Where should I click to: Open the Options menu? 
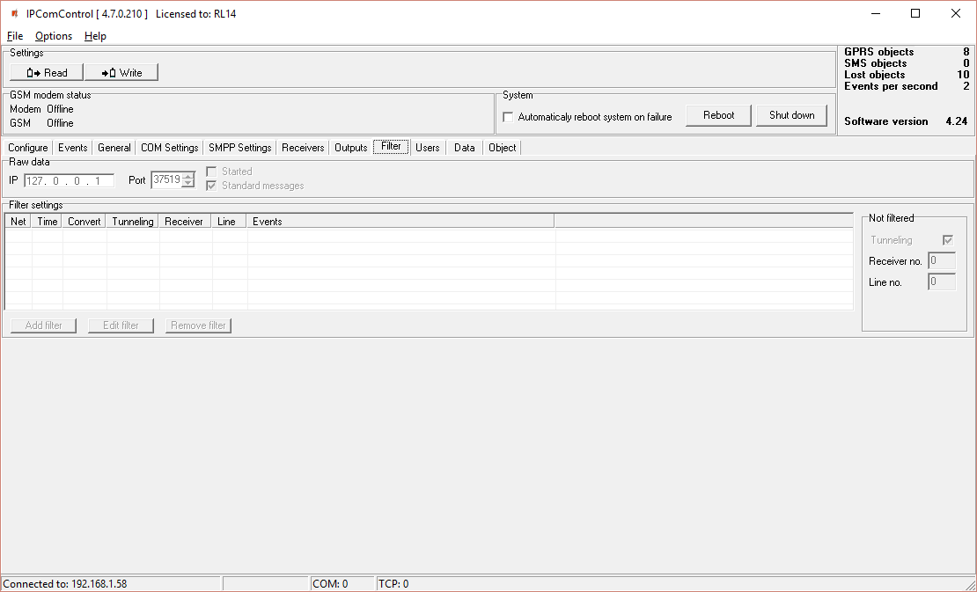click(54, 36)
